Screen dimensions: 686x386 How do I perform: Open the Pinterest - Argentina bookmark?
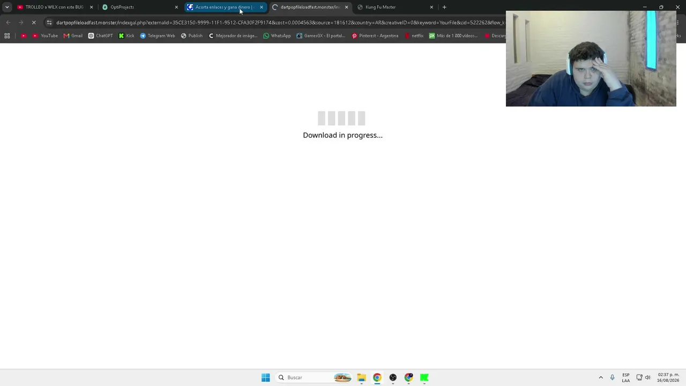pos(375,36)
